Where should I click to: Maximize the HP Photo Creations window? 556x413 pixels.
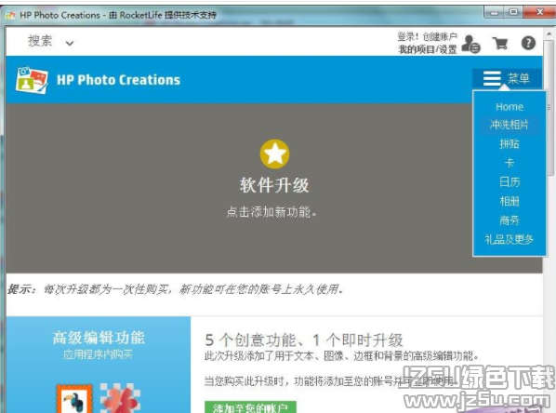pos(513,12)
